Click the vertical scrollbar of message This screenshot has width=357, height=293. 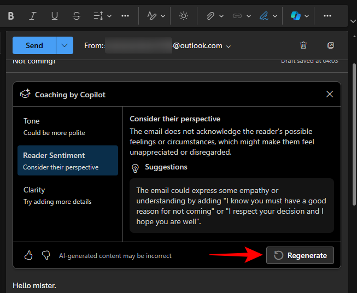(x=354, y=134)
